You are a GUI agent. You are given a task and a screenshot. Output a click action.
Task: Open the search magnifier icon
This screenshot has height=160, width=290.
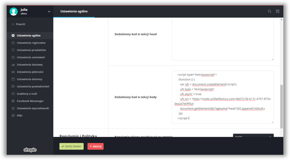269,11
